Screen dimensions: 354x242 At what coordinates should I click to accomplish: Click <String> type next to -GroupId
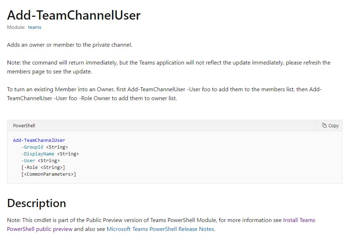click(x=57, y=147)
